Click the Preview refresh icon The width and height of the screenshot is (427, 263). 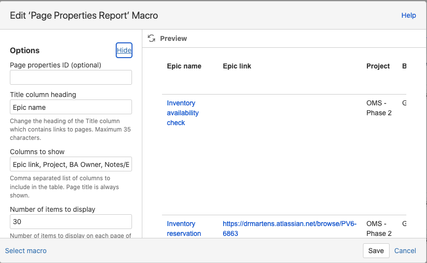[x=151, y=38]
